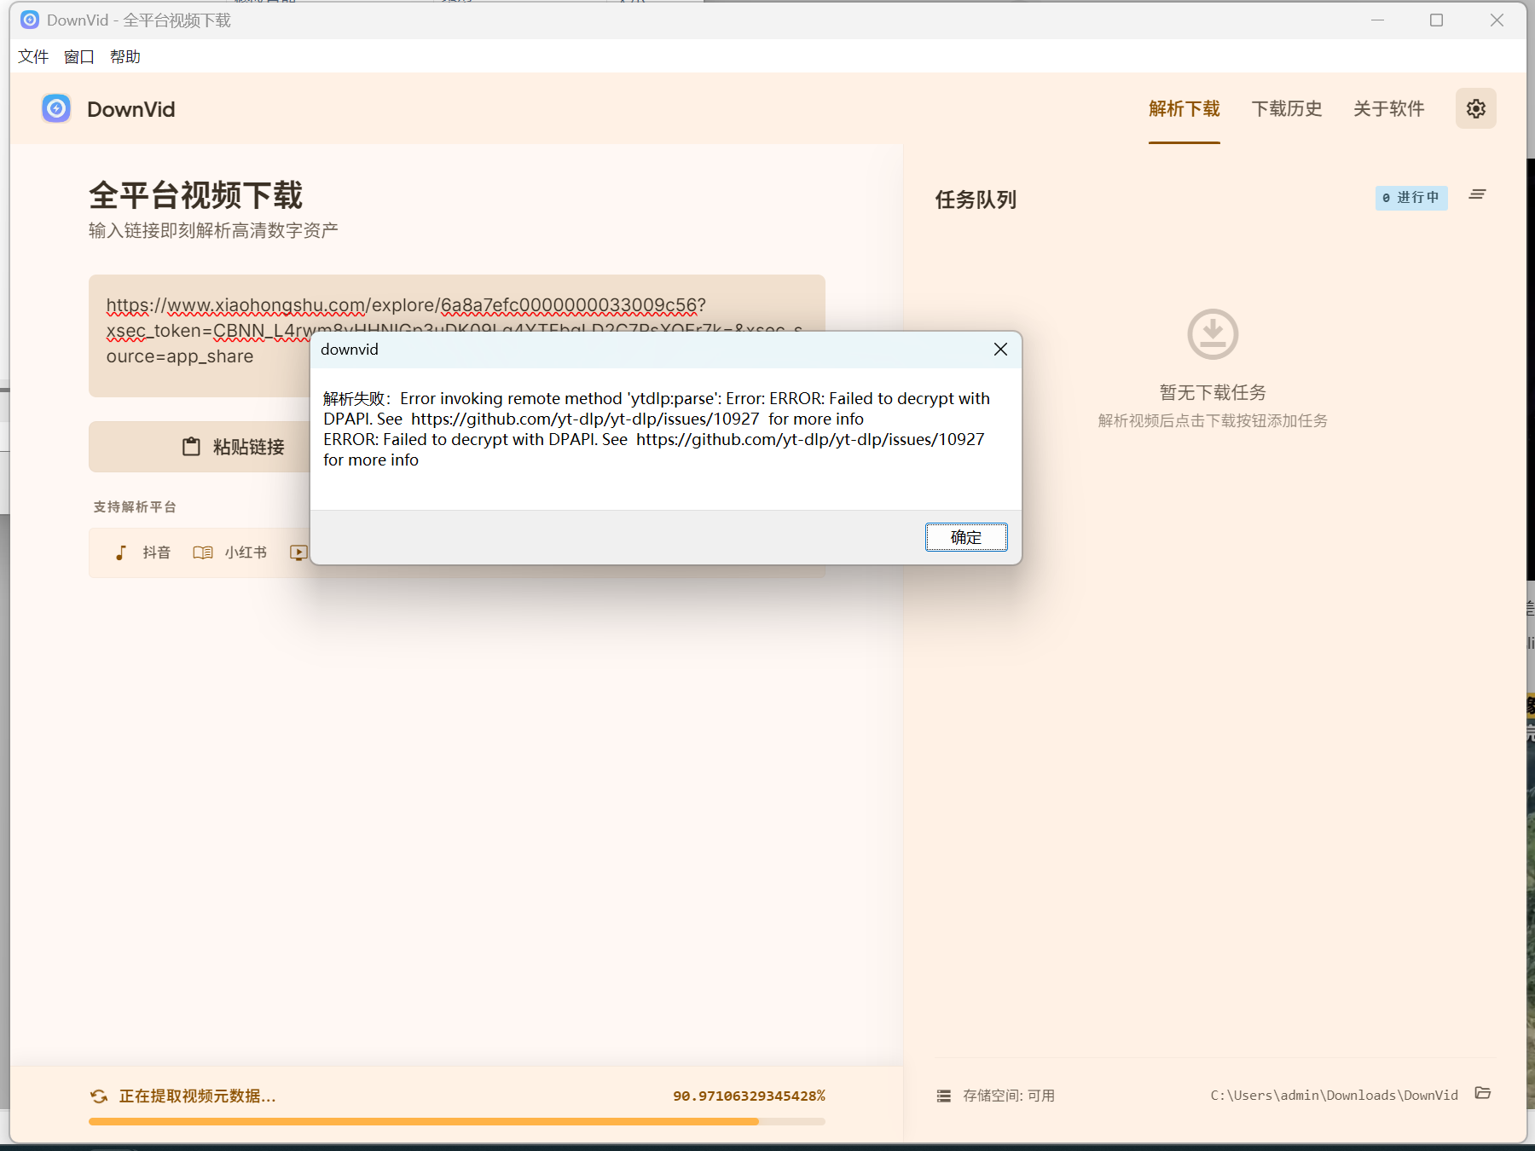
Task: Maximize the DownVid window
Action: pos(1436,20)
